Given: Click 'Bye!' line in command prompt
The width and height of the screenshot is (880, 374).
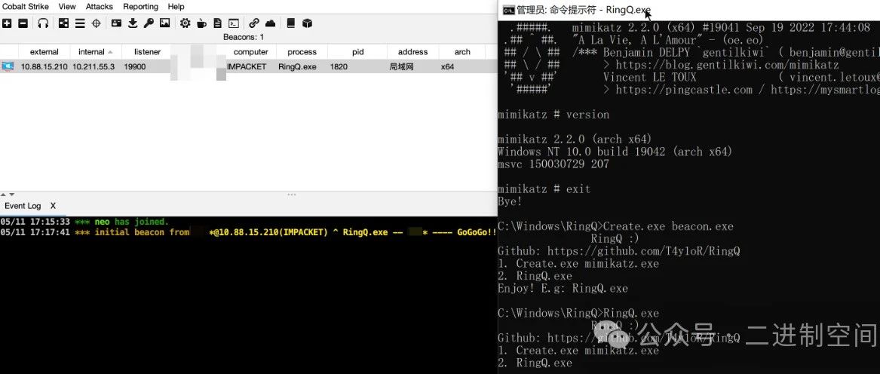Looking at the screenshot, I should tap(511, 201).
